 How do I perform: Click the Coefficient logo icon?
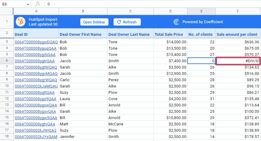coord(177,22)
